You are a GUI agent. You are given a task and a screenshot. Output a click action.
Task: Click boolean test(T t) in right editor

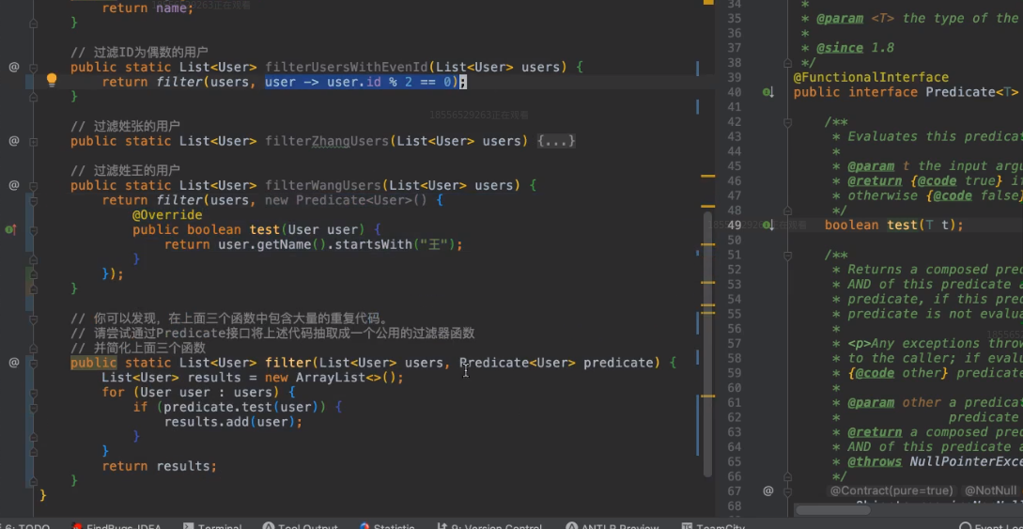(x=893, y=226)
